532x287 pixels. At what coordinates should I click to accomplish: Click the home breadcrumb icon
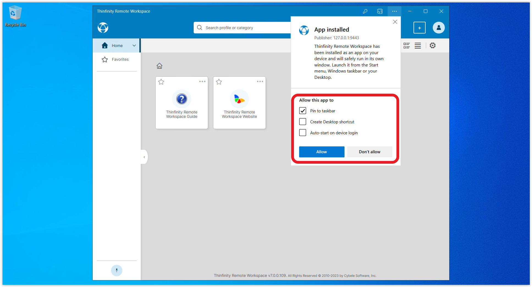(x=159, y=66)
